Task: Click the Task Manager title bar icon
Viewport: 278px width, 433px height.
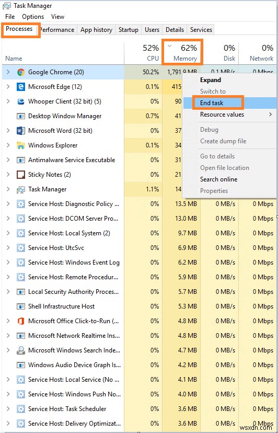Action: tap(7, 6)
